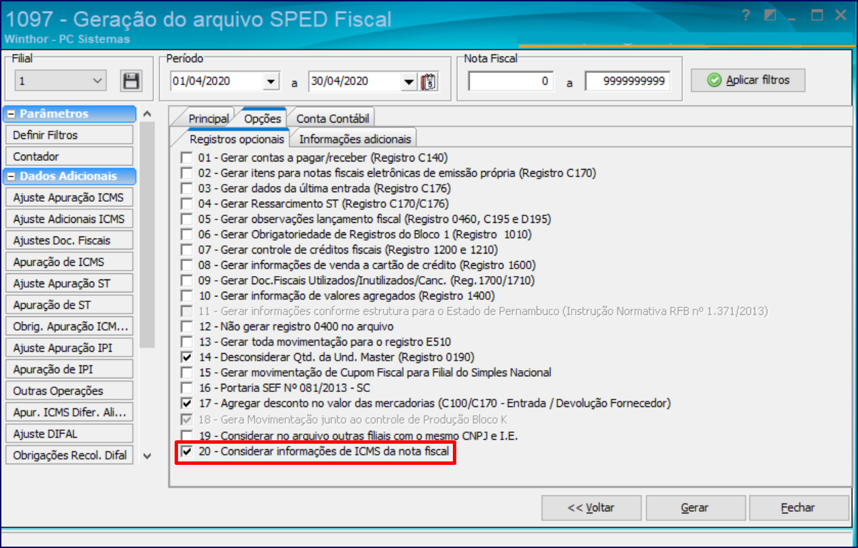Image resolution: width=858 pixels, height=548 pixels.
Task: Open the period calendar clipboard icon
Action: (x=428, y=82)
